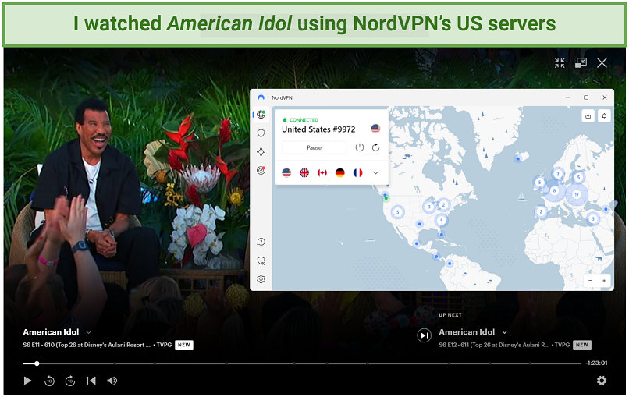
Task: Open NordVPN Meshnet section
Action: point(261,151)
